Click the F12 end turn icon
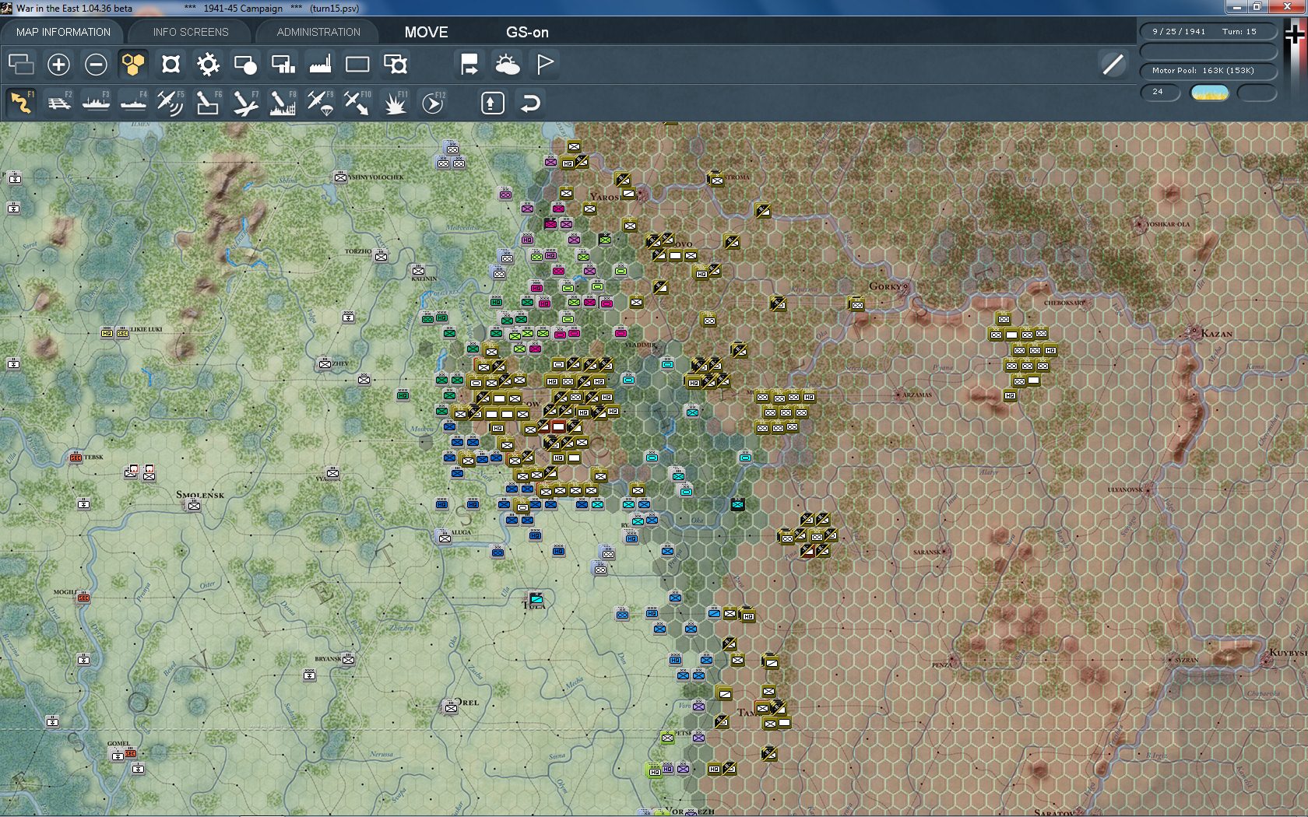 point(433,103)
